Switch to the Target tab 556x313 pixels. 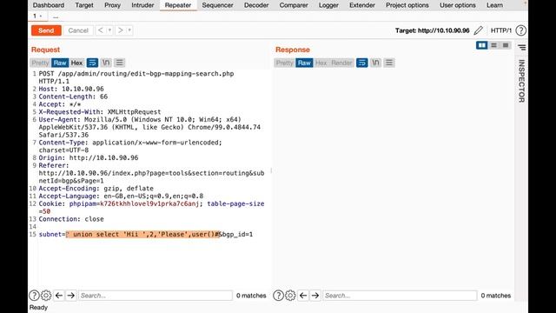[x=84, y=5]
